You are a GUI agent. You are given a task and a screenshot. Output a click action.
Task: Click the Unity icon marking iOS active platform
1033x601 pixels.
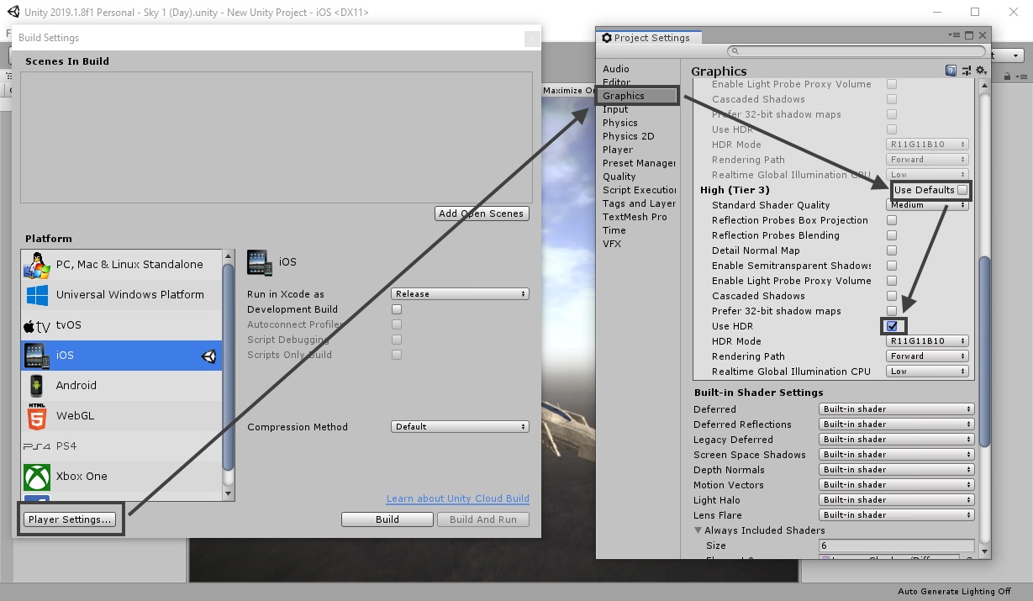pos(210,356)
